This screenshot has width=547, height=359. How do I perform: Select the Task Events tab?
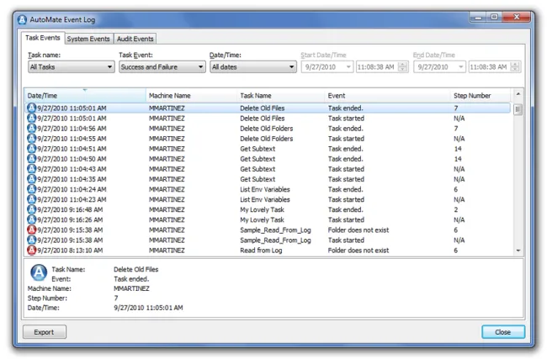coord(43,38)
